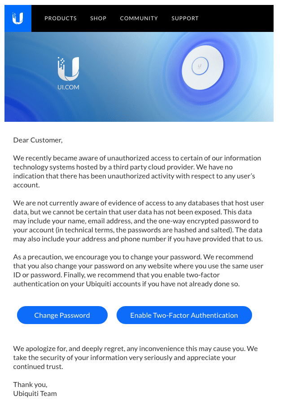Go to the SHOP section

point(98,18)
